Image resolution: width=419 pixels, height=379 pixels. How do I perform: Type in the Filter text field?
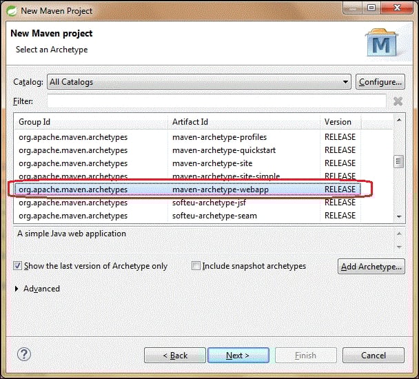(x=216, y=101)
